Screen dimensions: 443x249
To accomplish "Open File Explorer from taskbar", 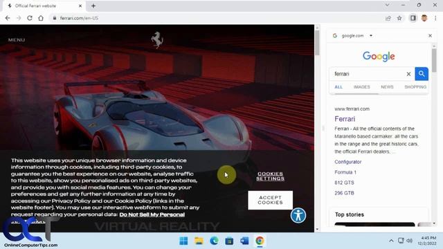I will point(199,241).
